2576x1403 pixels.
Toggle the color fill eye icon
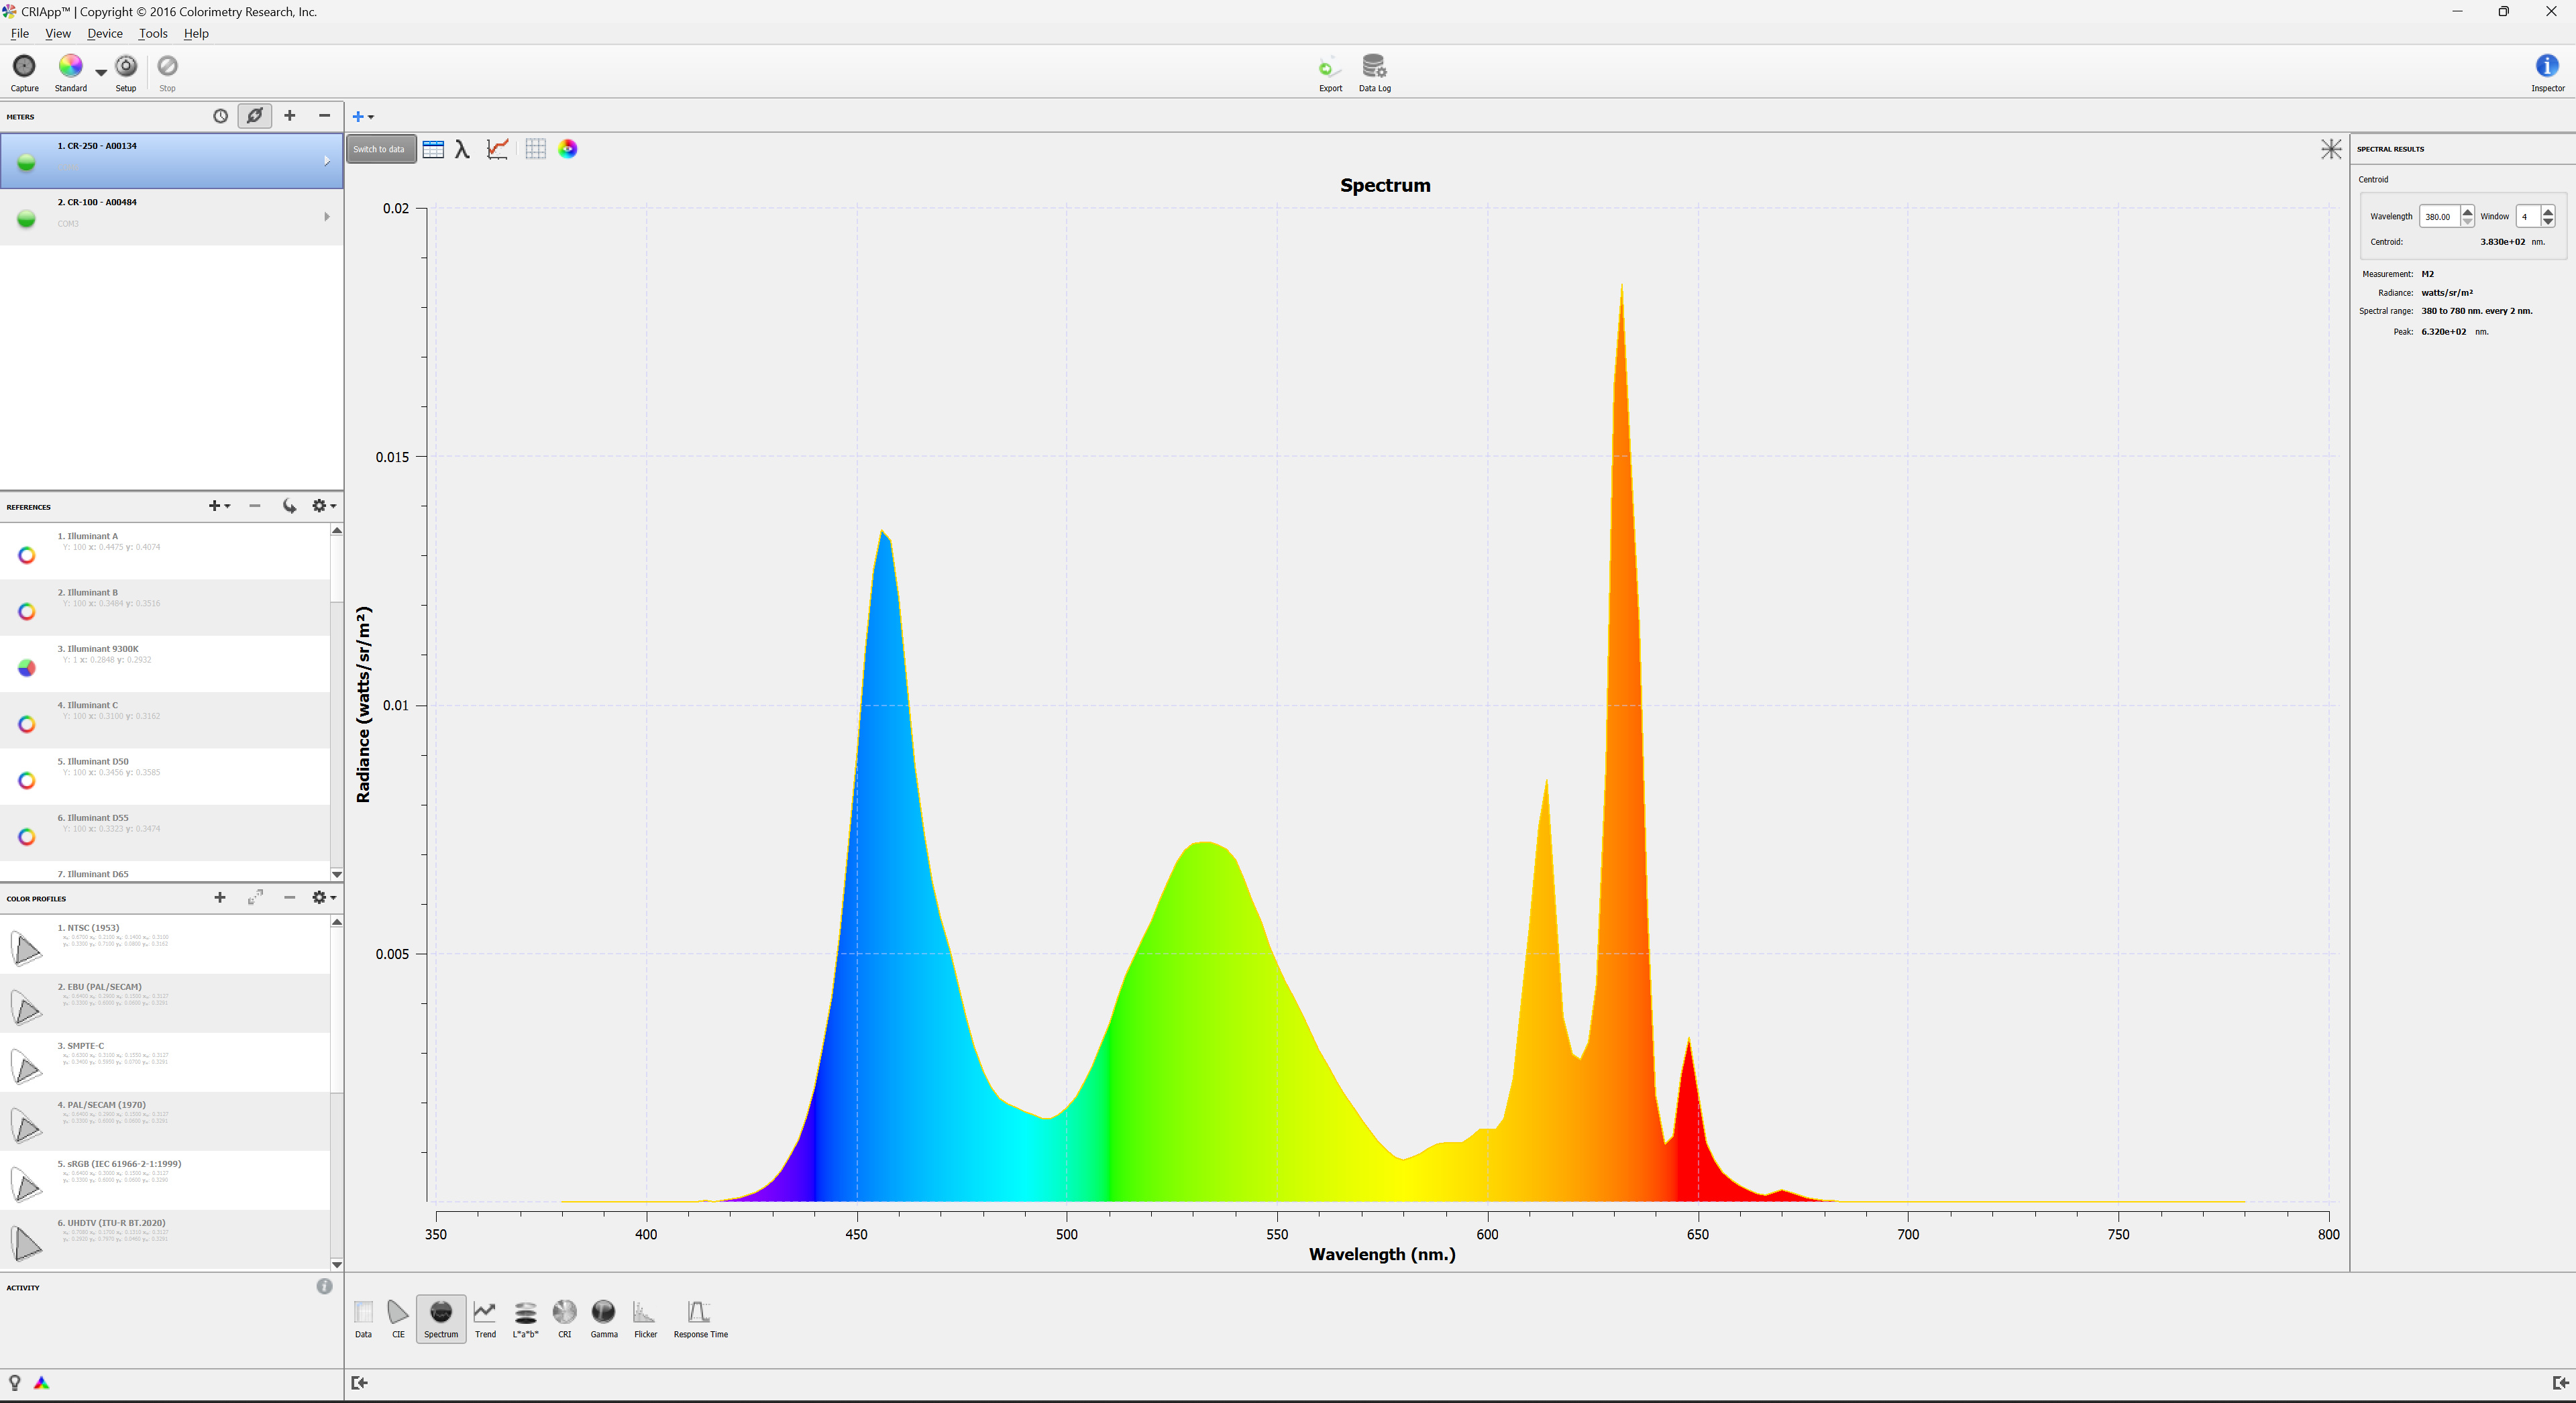click(567, 149)
